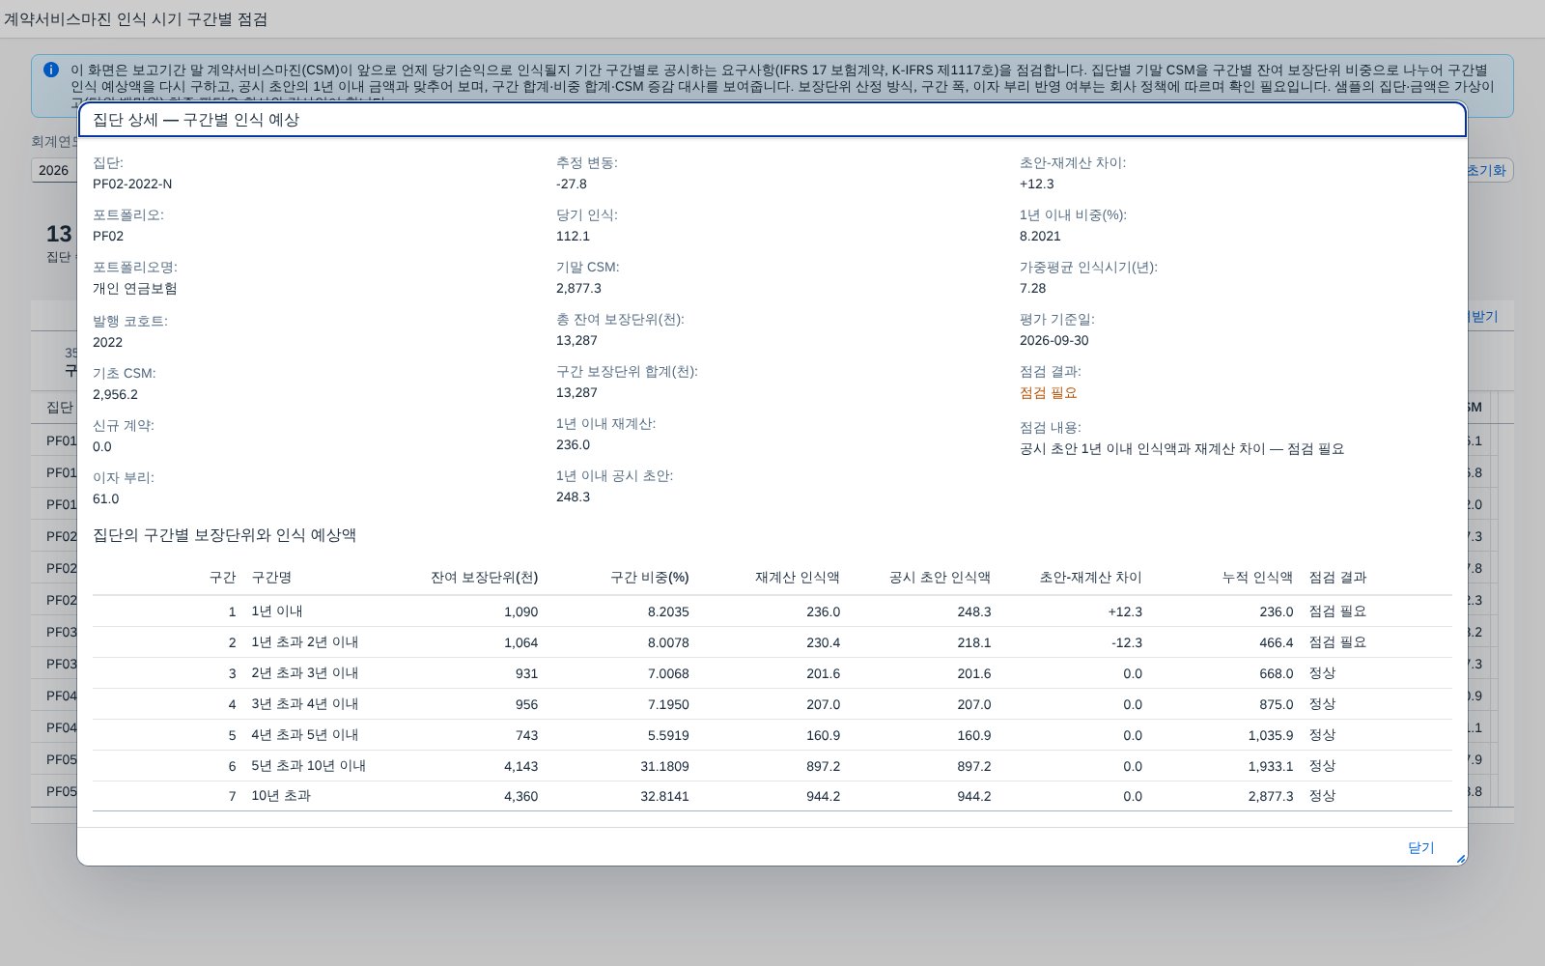Click the 구간명 column header
Viewport: 1545px width, 966px height.
(x=271, y=578)
